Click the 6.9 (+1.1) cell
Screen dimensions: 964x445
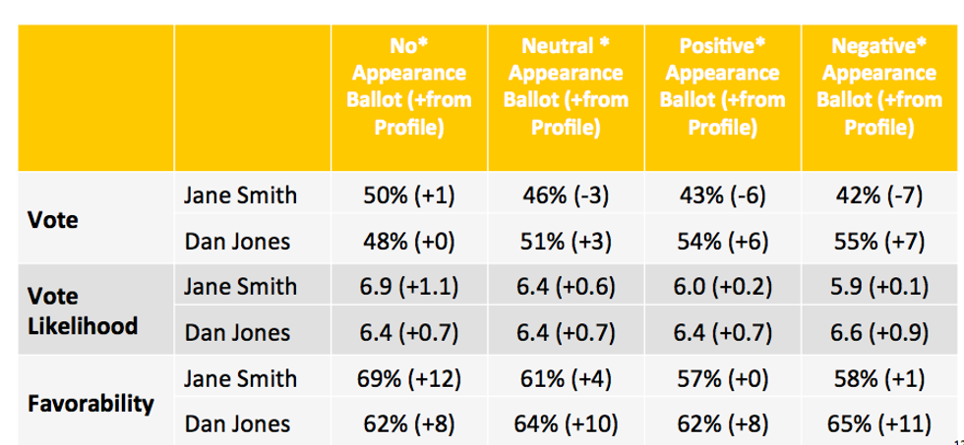click(409, 287)
